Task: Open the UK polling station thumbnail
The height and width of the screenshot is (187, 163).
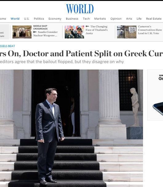Action: click(x=127, y=32)
